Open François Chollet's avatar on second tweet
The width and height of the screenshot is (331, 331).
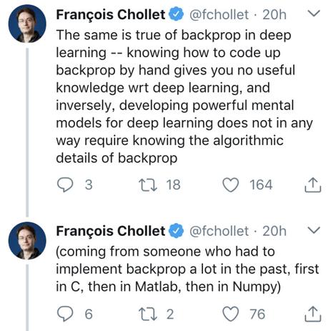pos(27,241)
